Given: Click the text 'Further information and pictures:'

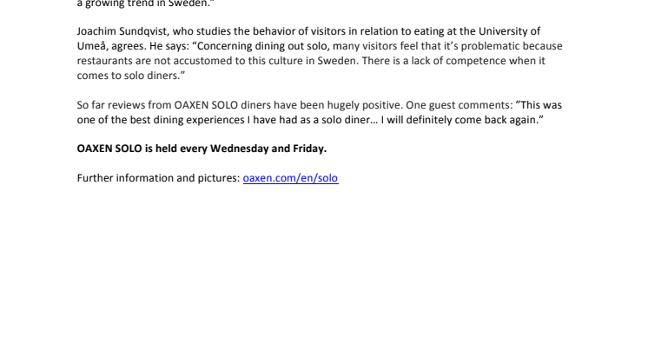Looking at the screenshot, I should [158, 178].
